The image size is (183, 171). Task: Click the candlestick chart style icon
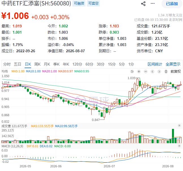pyautogui.click(x=166, y=72)
